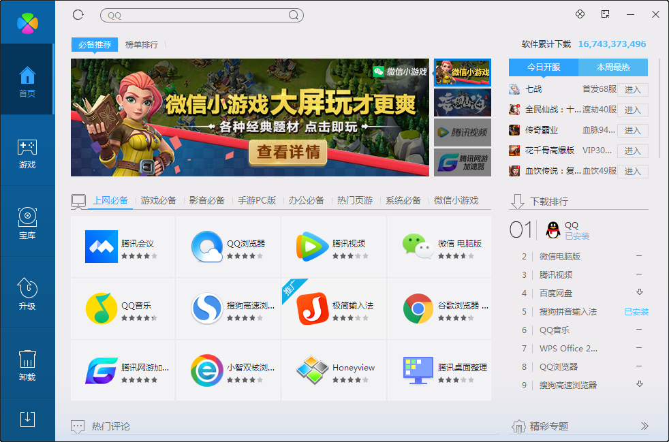Open 极简输入法 app icon

point(312,309)
